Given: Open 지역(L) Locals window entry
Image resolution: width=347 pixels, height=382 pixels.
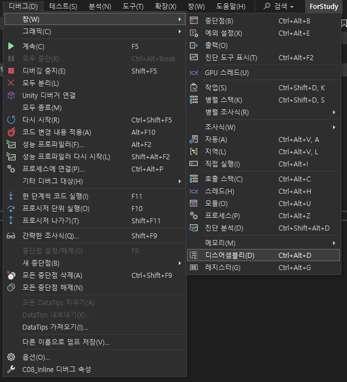Looking at the screenshot, I should point(263,151).
